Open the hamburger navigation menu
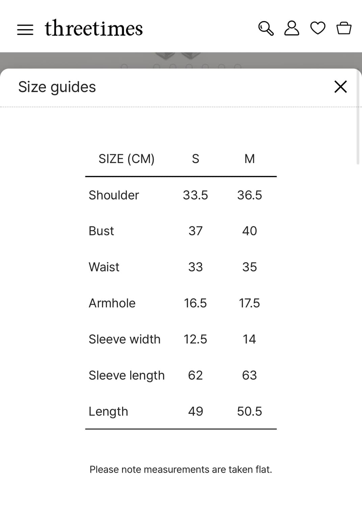Image resolution: width=362 pixels, height=508 pixels. click(x=25, y=29)
